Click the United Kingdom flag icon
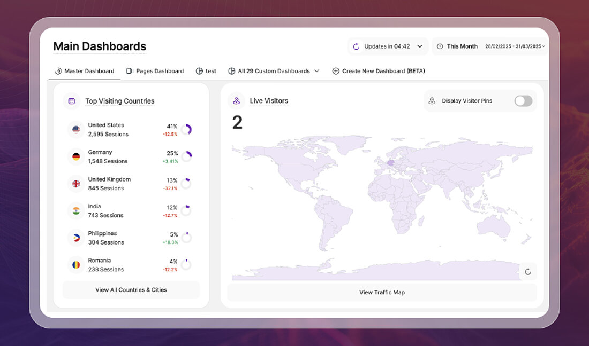The height and width of the screenshot is (346, 589). pos(76,184)
